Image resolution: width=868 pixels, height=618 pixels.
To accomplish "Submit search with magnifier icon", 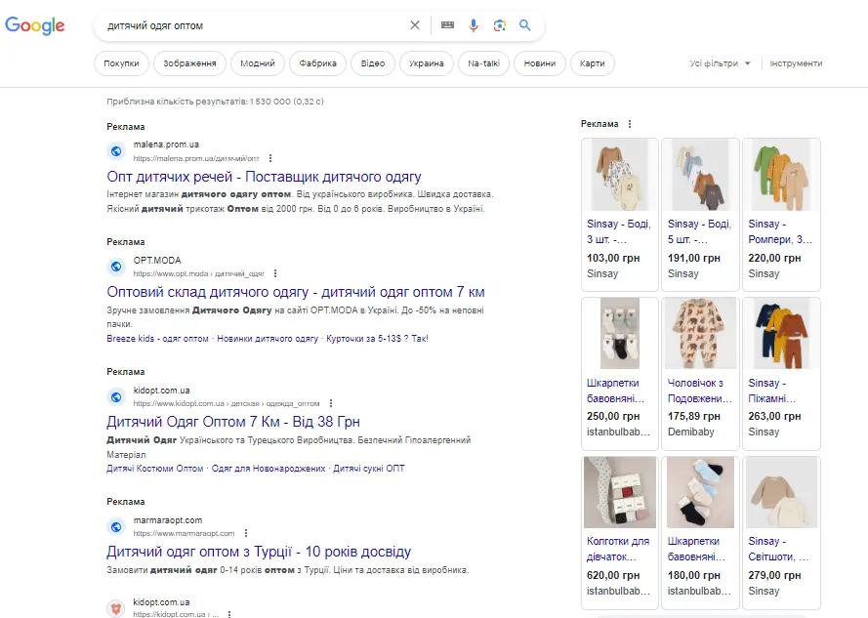I will 524,25.
